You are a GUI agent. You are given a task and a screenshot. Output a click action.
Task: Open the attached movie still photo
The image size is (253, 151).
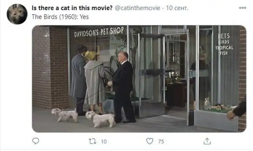point(139,79)
